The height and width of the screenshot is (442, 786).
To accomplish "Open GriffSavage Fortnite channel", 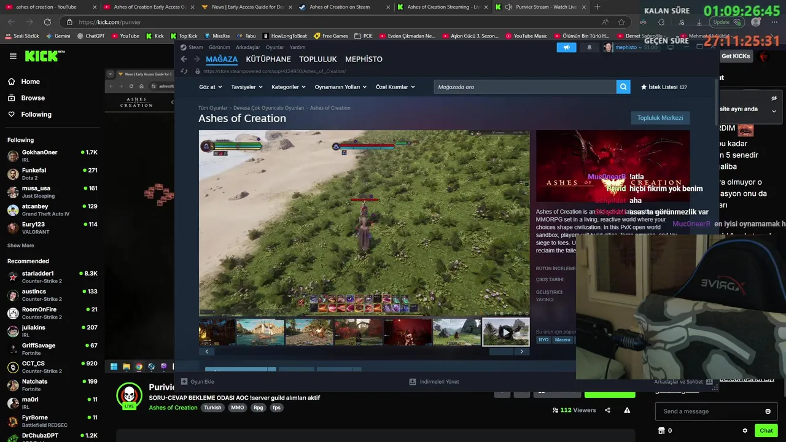I will [52, 349].
